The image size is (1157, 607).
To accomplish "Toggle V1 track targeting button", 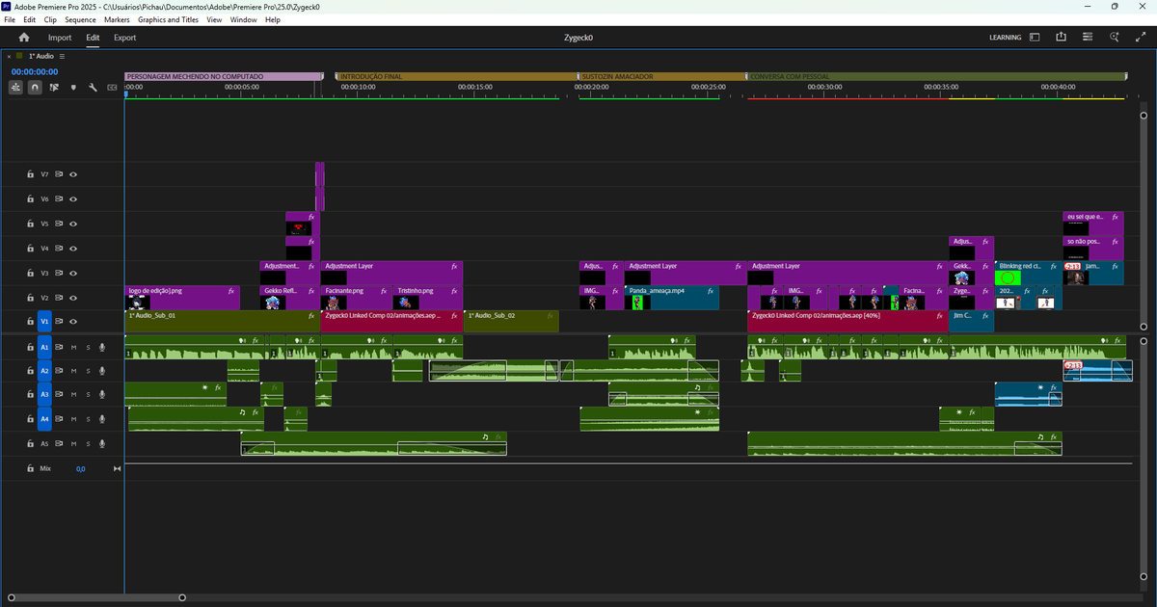I will pyautogui.click(x=44, y=322).
